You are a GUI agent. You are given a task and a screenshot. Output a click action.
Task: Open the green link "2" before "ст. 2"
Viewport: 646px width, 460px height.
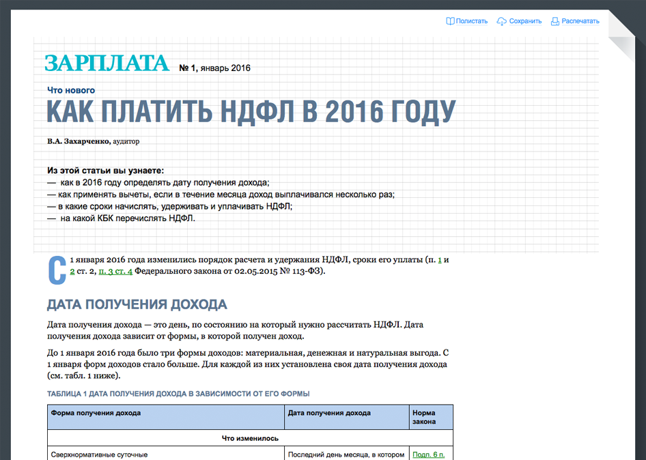(x=72, y=272)
